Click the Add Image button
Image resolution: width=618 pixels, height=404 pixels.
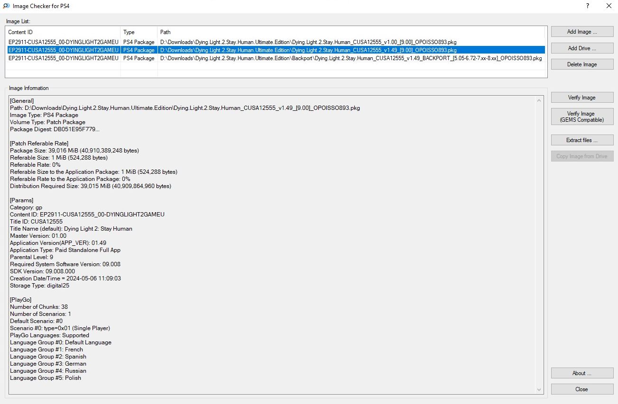[x=582, y=32]
